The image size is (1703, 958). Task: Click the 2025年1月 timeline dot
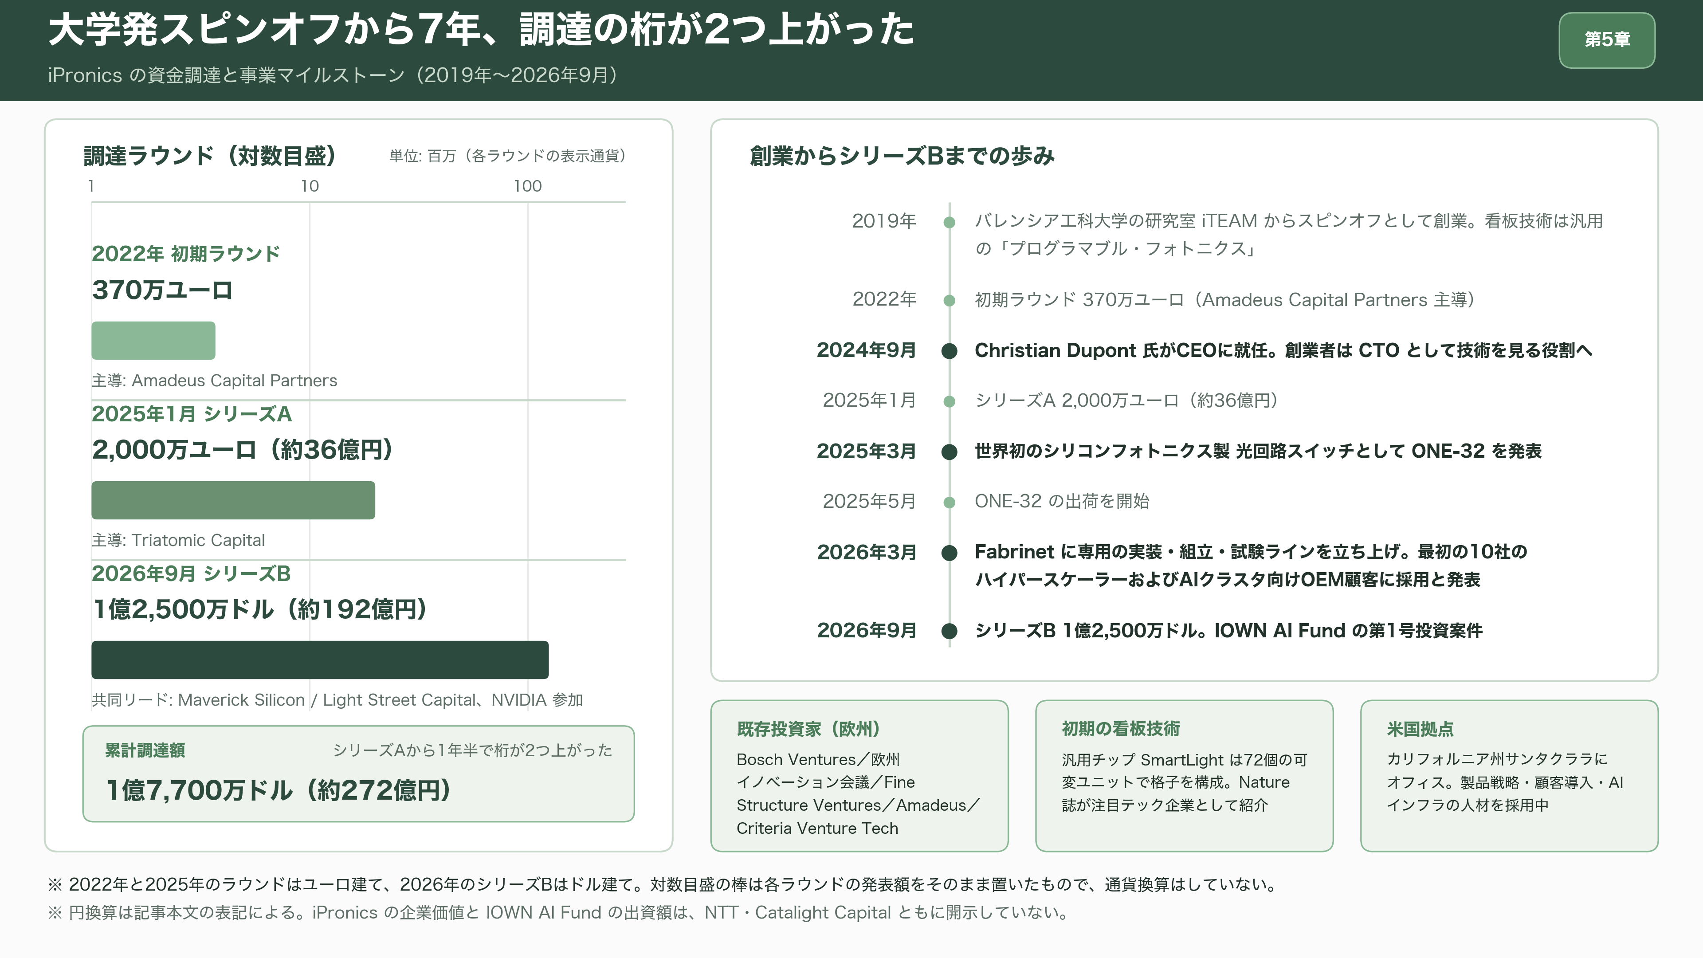coord(950,401)
